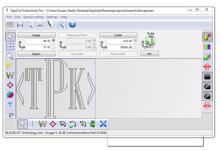Click the green counterclockwise rotate icon
Viewport: 221px width, 151px height.
(73, 124)
